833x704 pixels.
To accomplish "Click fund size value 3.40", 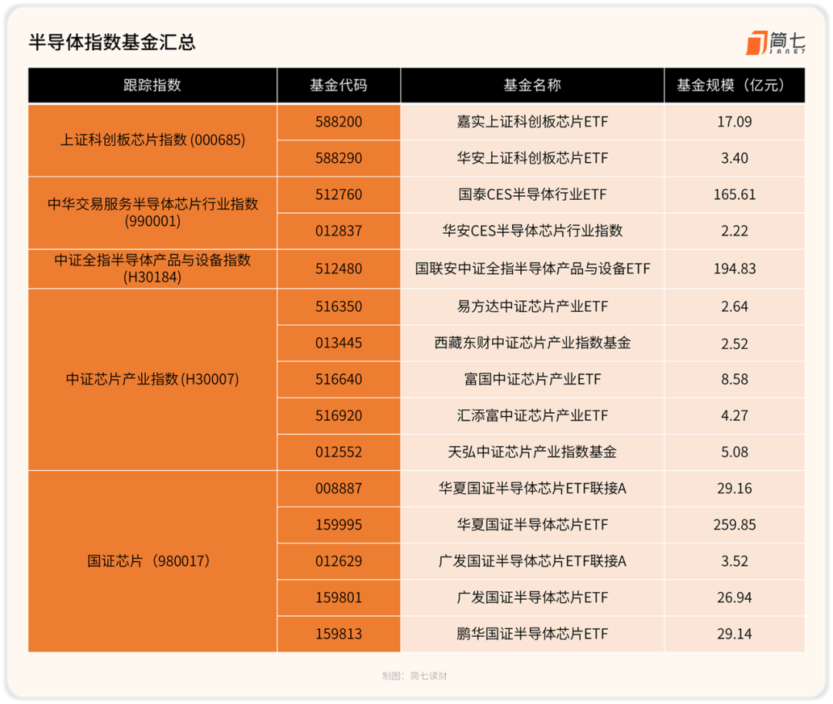I will pos(734,158).
